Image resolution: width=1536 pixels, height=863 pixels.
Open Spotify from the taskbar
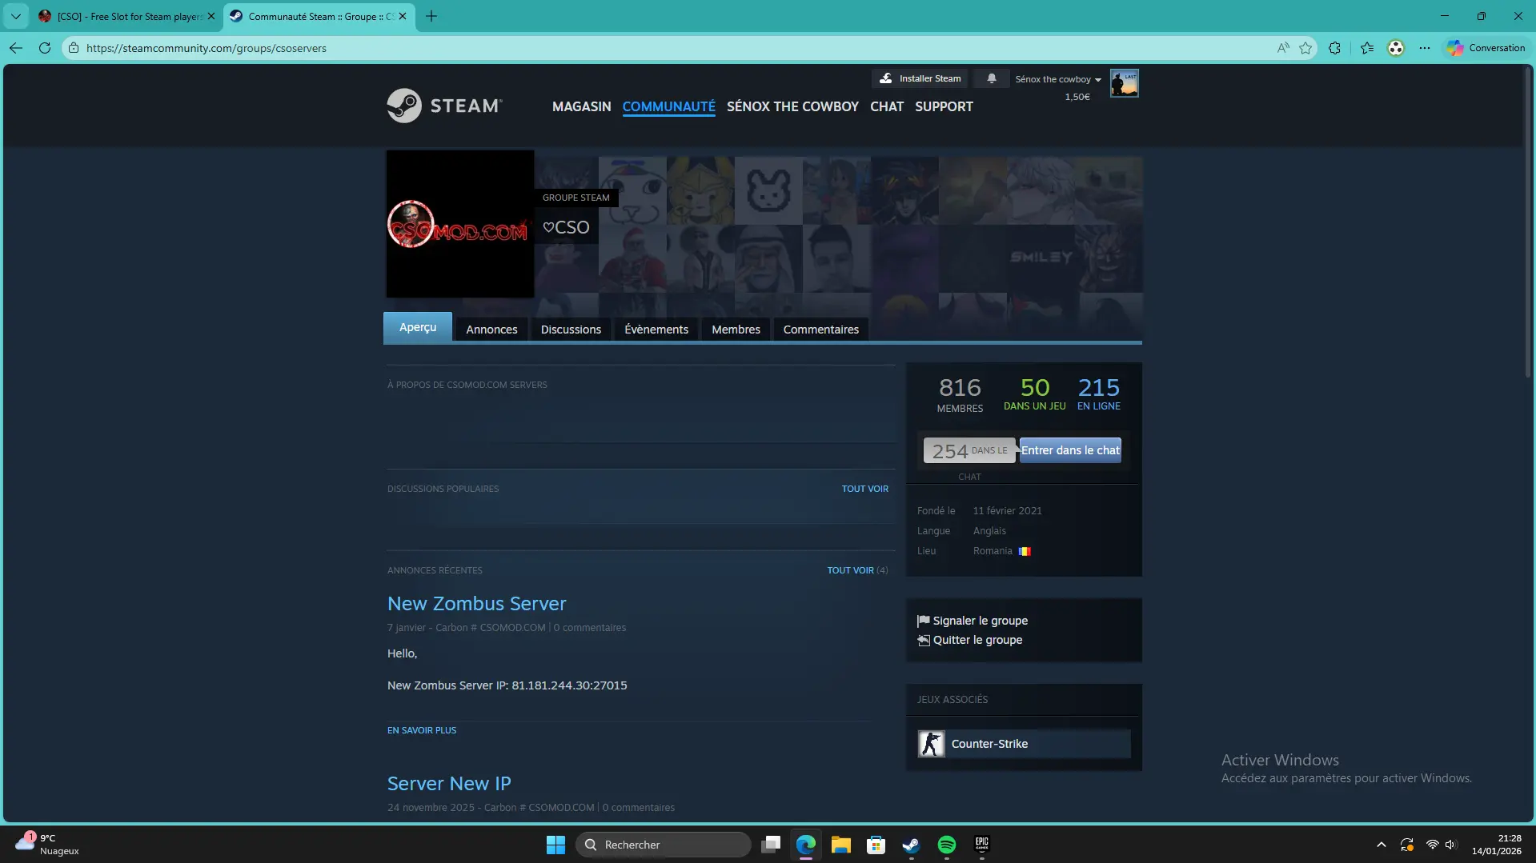pos(946,845)
